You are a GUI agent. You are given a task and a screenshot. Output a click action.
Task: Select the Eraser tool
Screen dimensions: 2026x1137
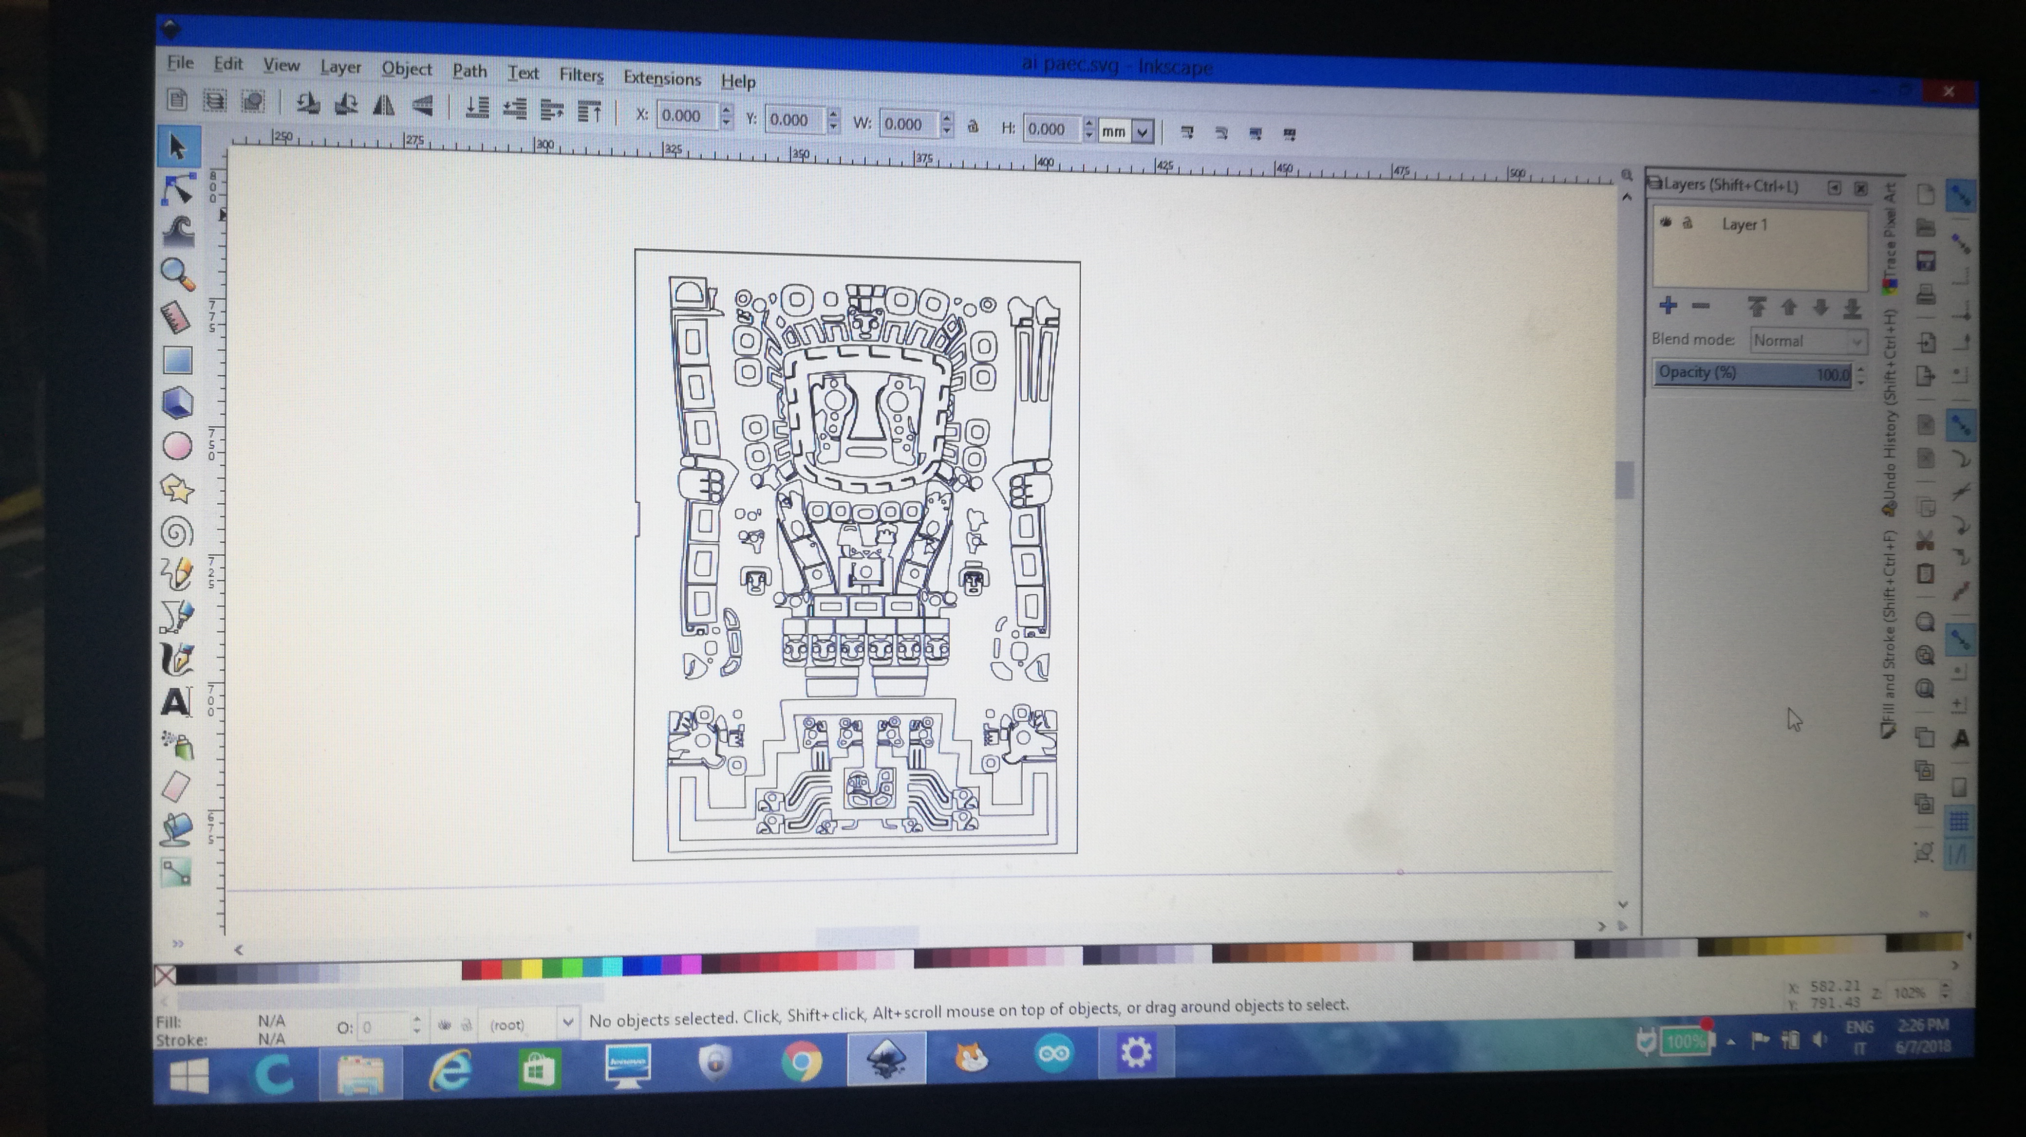pos(176,788)
